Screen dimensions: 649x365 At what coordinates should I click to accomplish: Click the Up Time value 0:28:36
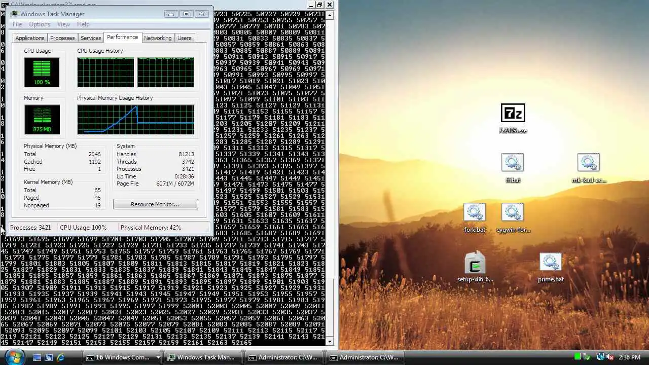pos(184,176)
